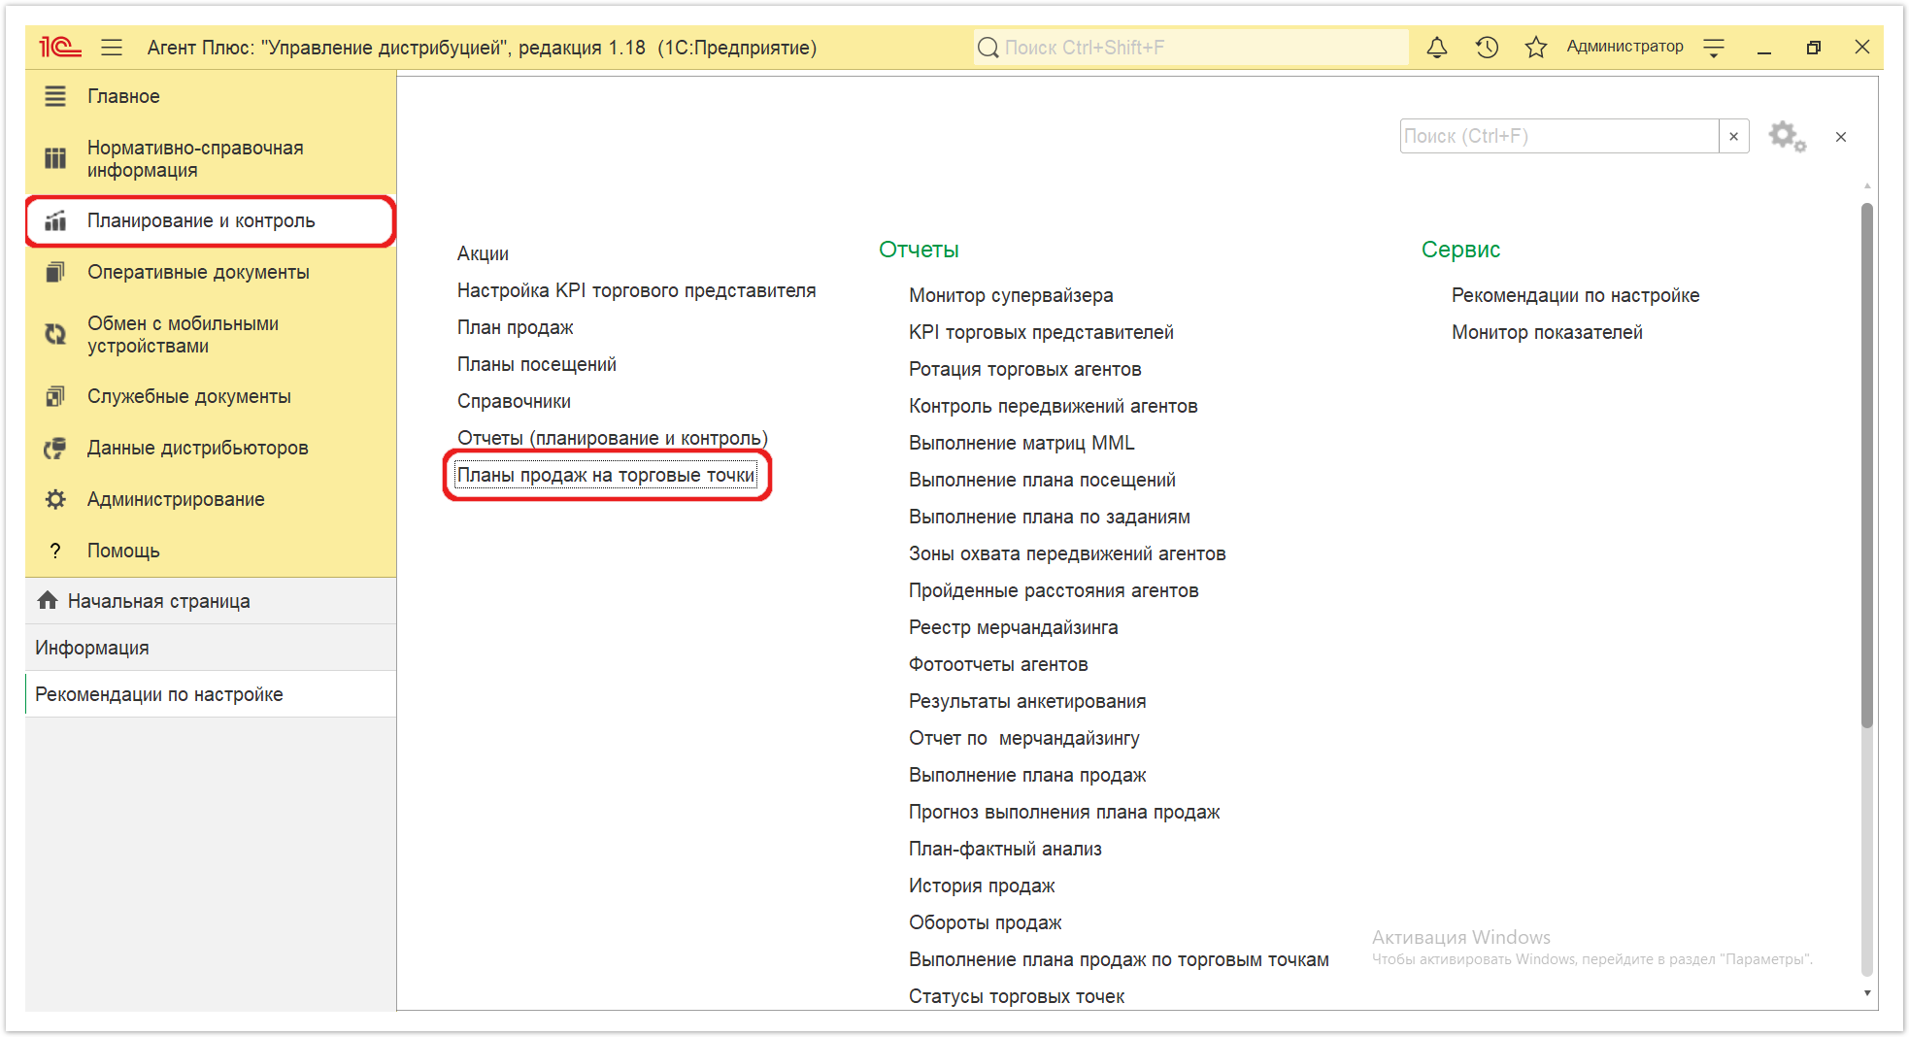Open Ротация торговых агентов report
The image size is (1909, 1037).
[x=1024, y=369]
